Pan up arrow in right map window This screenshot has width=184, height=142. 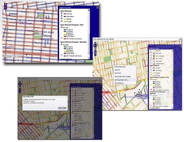tap(95, 43)
